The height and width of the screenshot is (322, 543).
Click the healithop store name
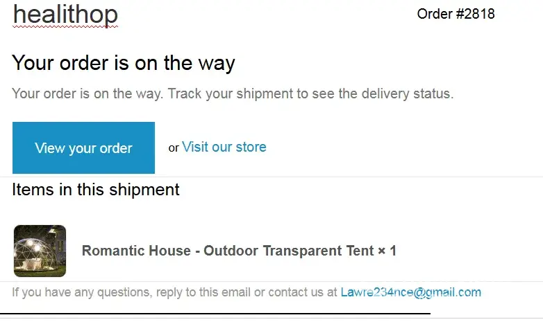tap(65, 15)
